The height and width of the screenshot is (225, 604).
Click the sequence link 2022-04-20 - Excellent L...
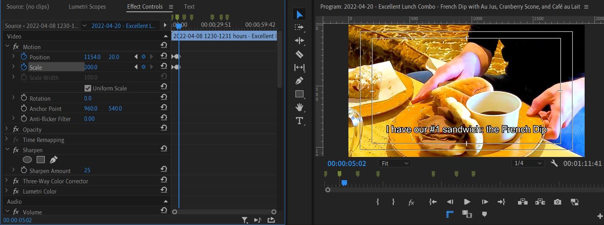(123, 26)
